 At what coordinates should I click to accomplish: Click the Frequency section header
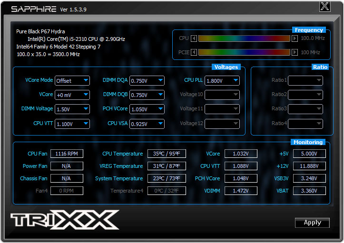click(x=309, y=30)
